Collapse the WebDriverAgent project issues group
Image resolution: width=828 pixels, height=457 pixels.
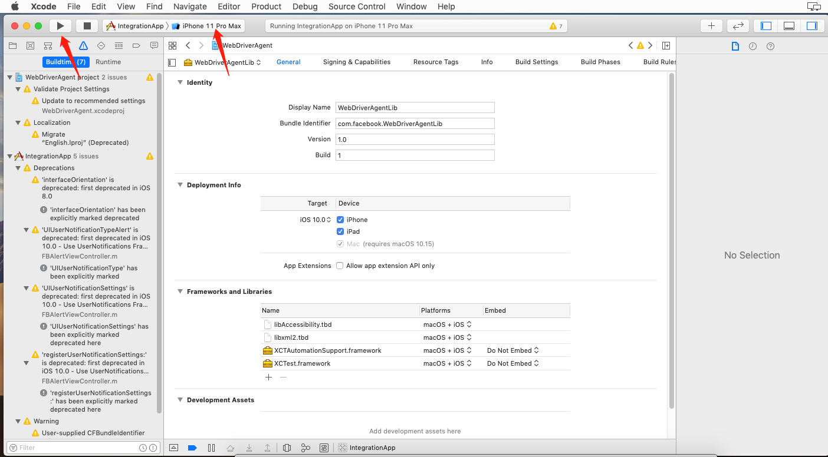9,77
